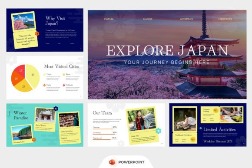
Task: Click the PowerPoint logo icon
Action: 112,162
